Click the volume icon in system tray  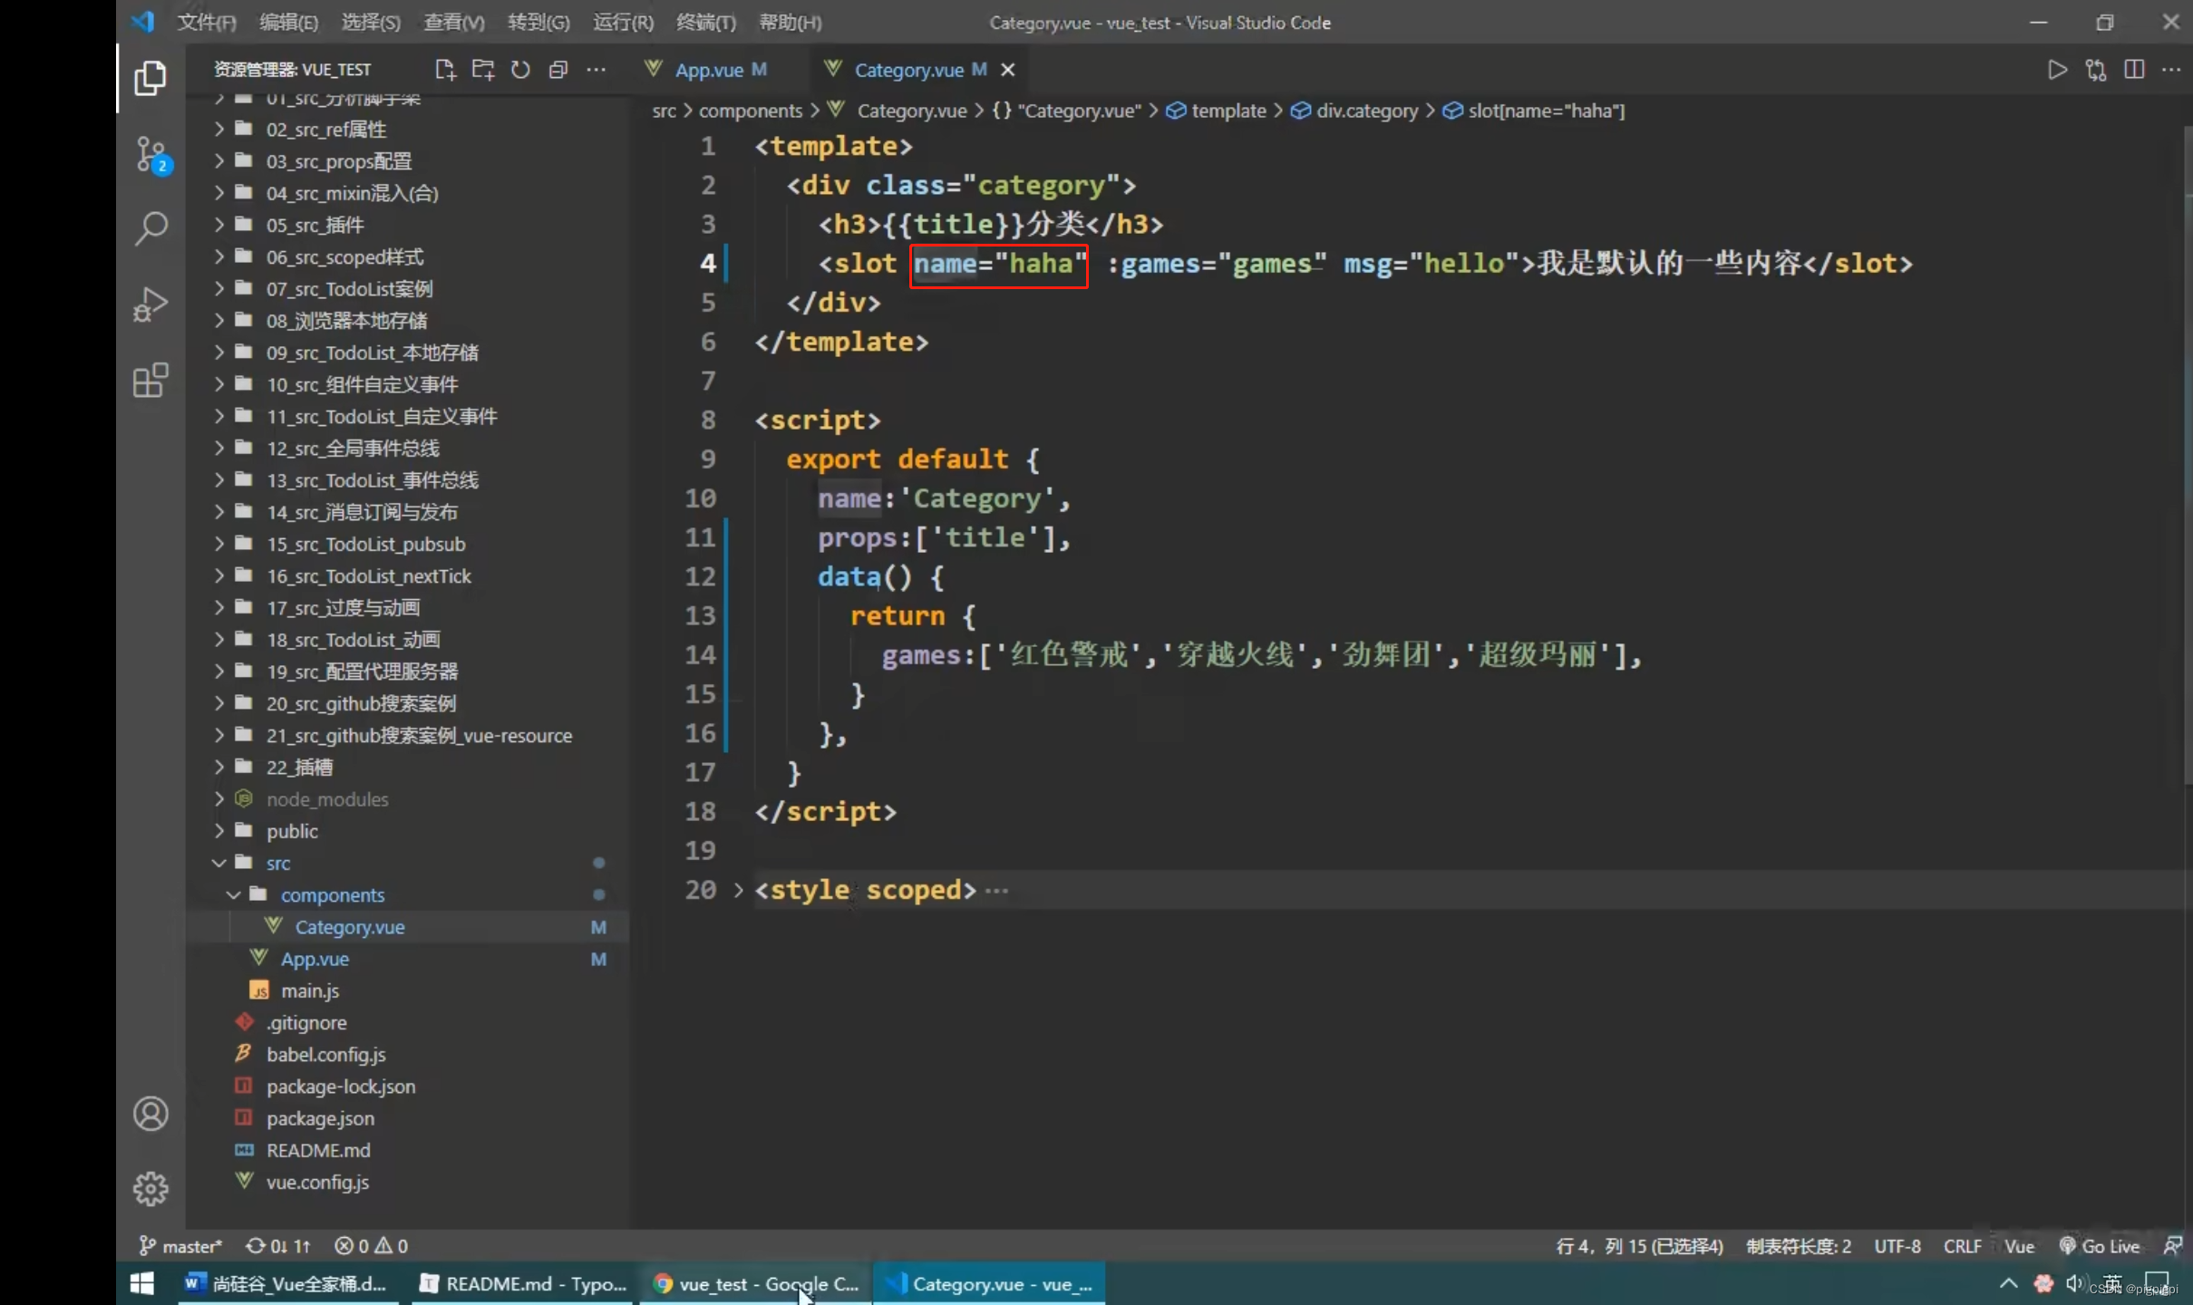[x=2073, y=1283]
